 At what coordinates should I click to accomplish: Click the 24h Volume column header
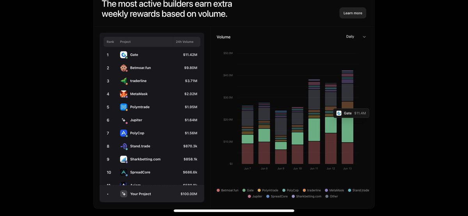[184, 42]
